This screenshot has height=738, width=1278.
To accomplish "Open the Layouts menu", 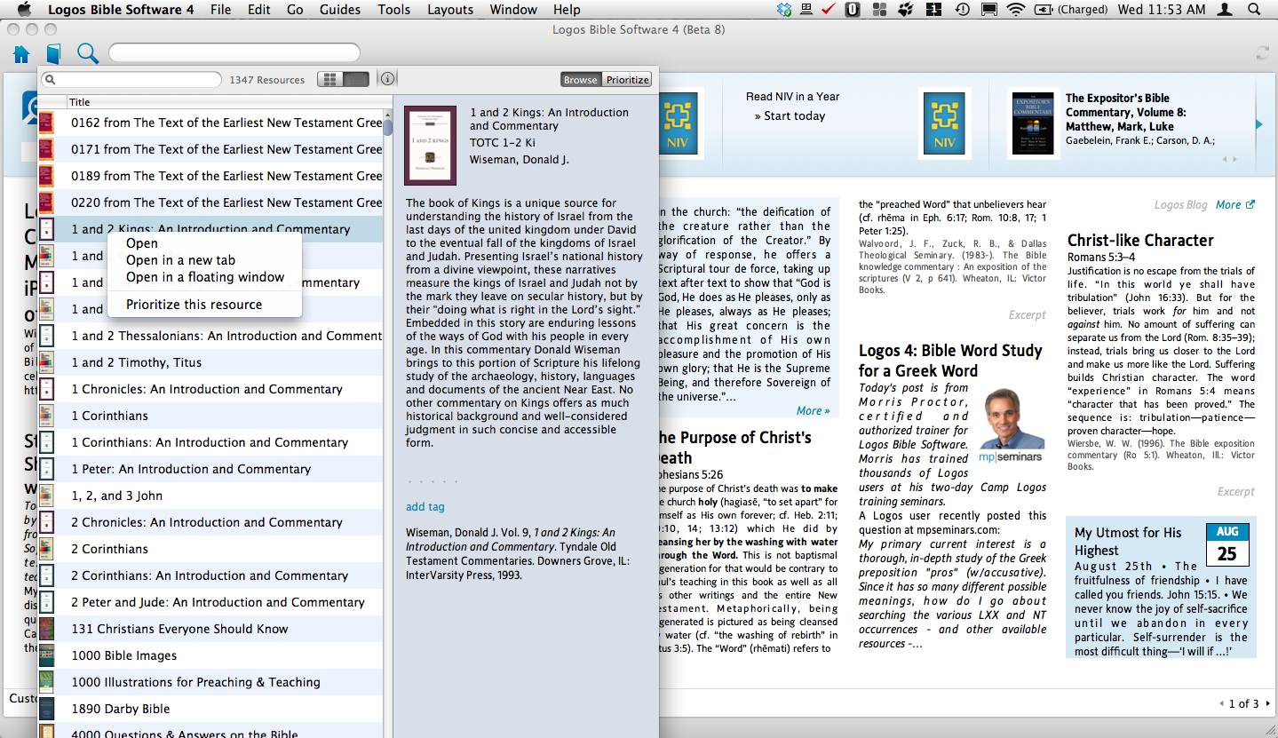I will [x=450, y=10].
